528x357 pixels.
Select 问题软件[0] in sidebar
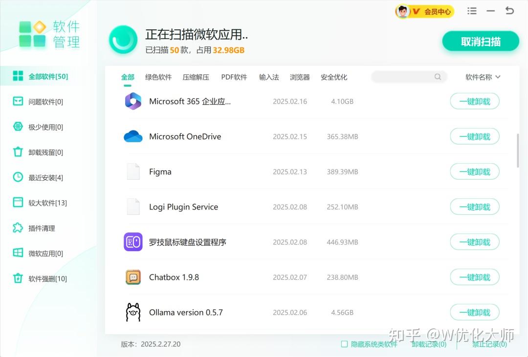(45, 102)
